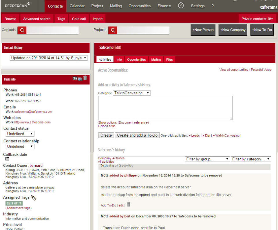The image size is (278, 230).
Task: Open the help question mark menu
Action: coord(213,6)
